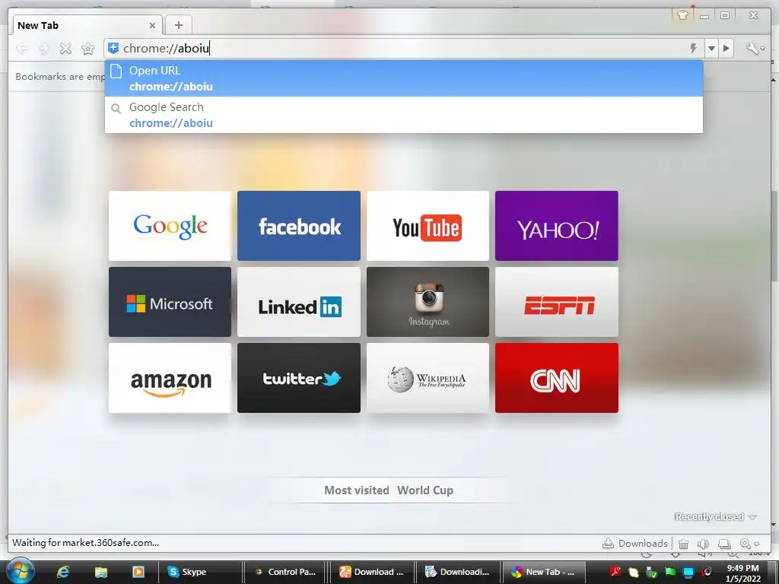Open the Microsoft thumbnail tile
The height and width of the screenshot is (584, 779).
170,302
